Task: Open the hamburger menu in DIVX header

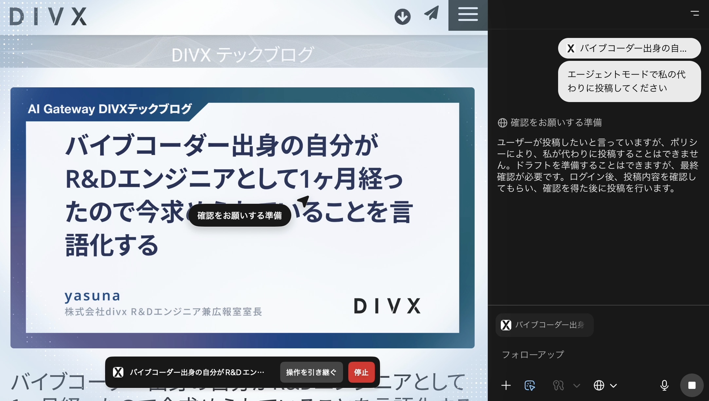Action: point(468,15)
